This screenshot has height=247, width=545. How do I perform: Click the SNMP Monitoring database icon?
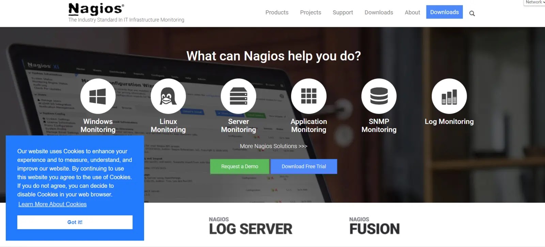[379, 96]
